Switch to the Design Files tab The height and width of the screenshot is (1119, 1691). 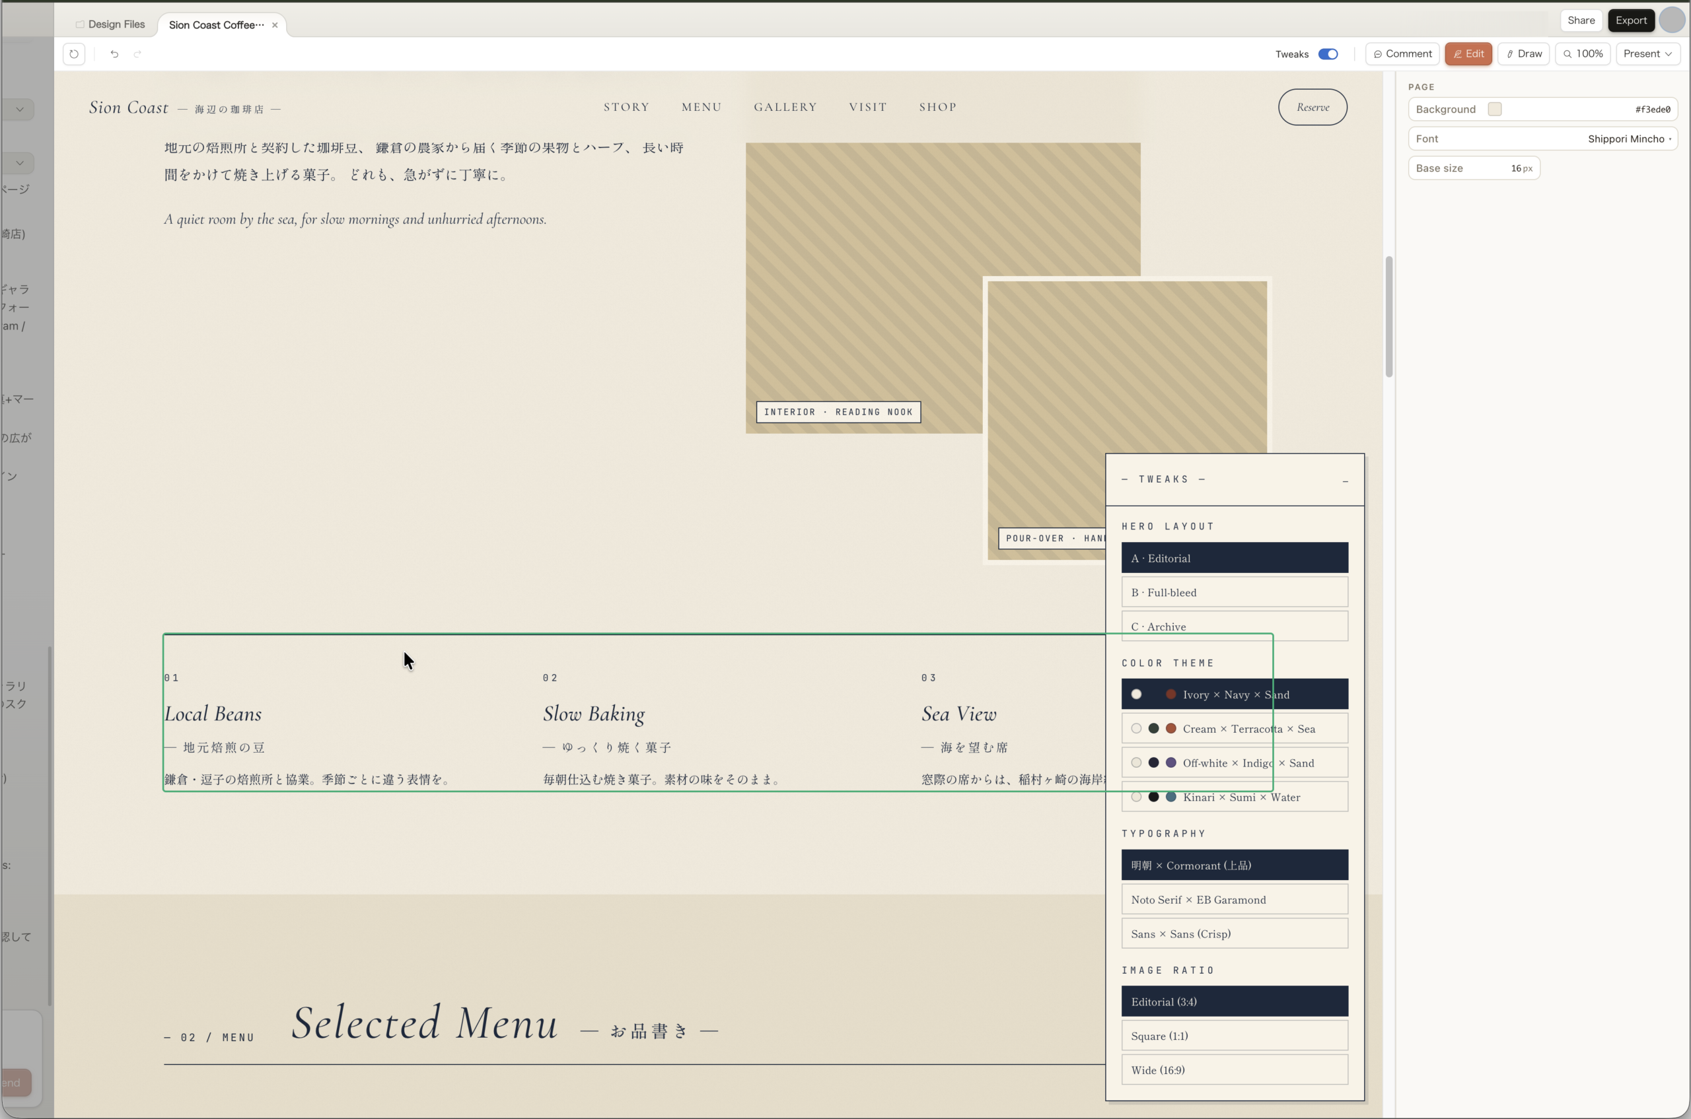click(111, 24)
